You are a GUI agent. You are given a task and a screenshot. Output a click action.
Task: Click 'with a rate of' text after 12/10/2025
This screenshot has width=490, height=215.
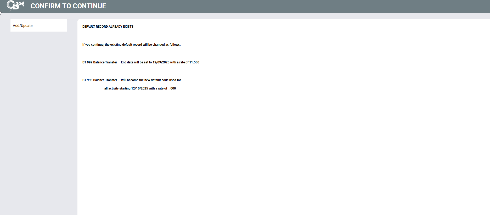pyautogui.click(x=158, y=88)
